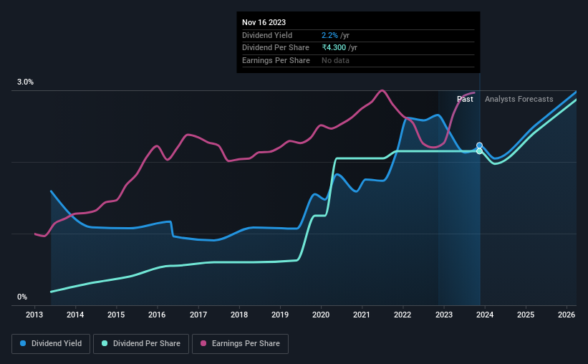The image size is (588, 364).
Task: Click the 2017 x-axis label
Action: pos(198,315)
